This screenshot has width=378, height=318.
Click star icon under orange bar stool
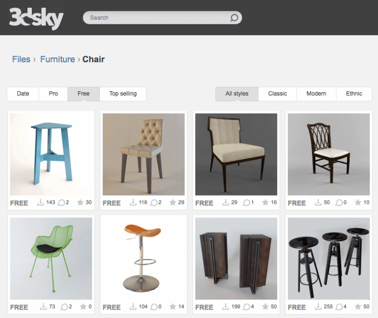[x=173, y=306]
